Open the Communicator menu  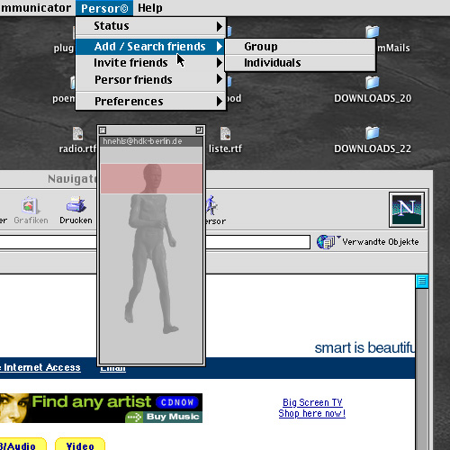coord(36,8)
